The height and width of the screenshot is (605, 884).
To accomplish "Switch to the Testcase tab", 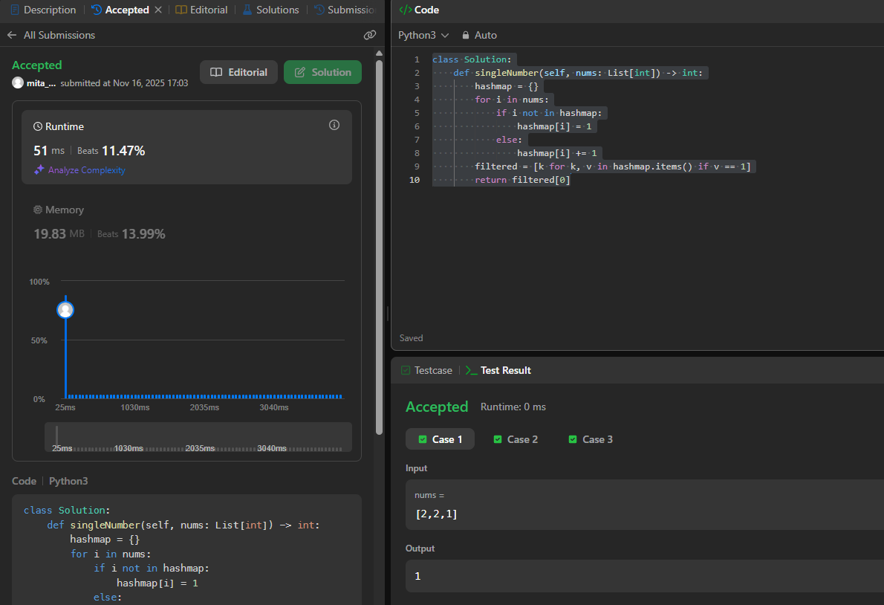I will [x=426, y=370].
